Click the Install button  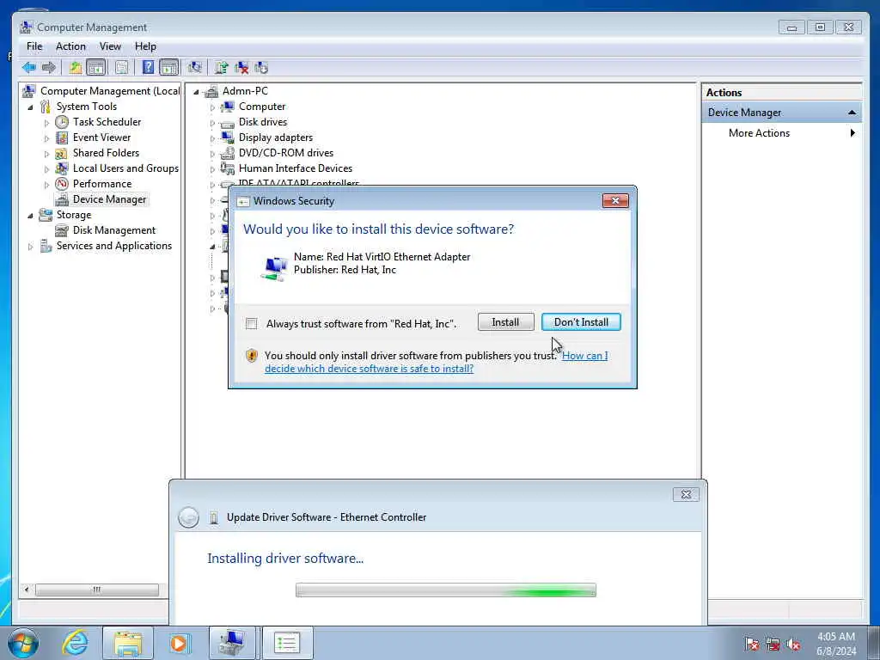tap(505, 322)
